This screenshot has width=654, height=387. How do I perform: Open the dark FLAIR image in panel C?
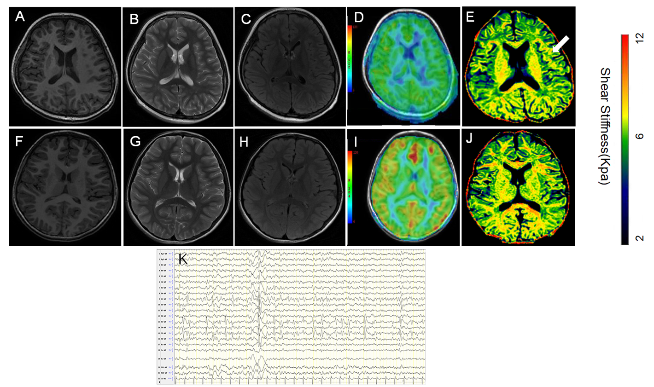coord(290,67)
